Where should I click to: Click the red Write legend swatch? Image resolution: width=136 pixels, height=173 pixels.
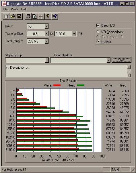click(x=57, y=85)
